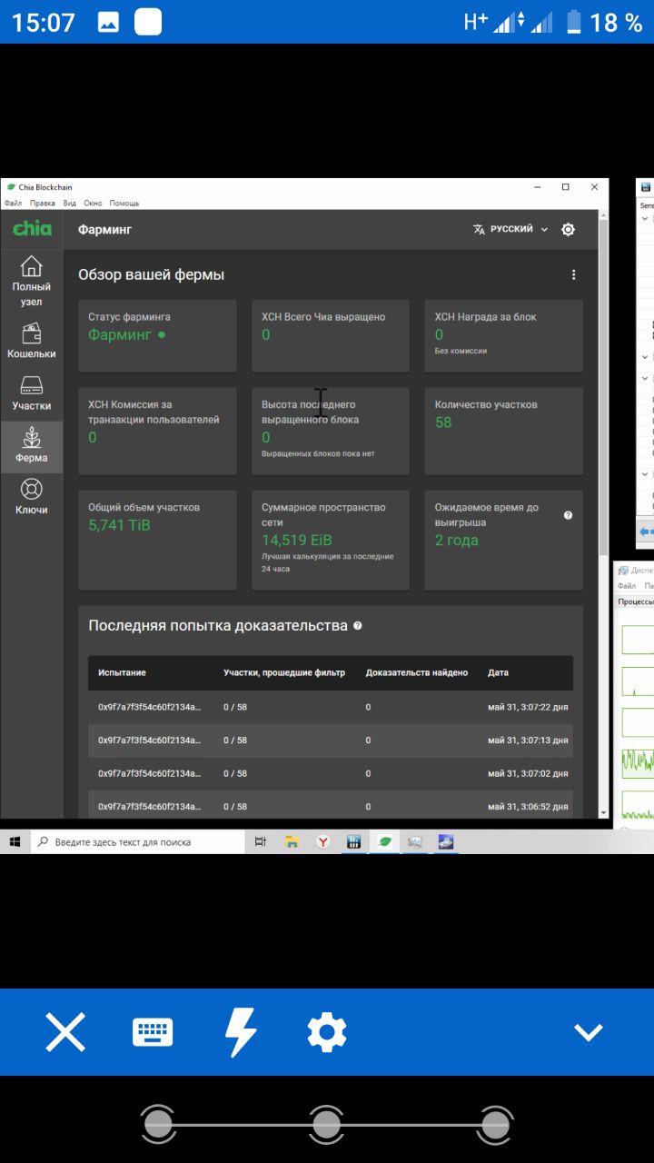The height and width of the screenshot is (1163, 654).
Task: Tap the left circle of bottom slider
Action: (x=158, y=1126)
